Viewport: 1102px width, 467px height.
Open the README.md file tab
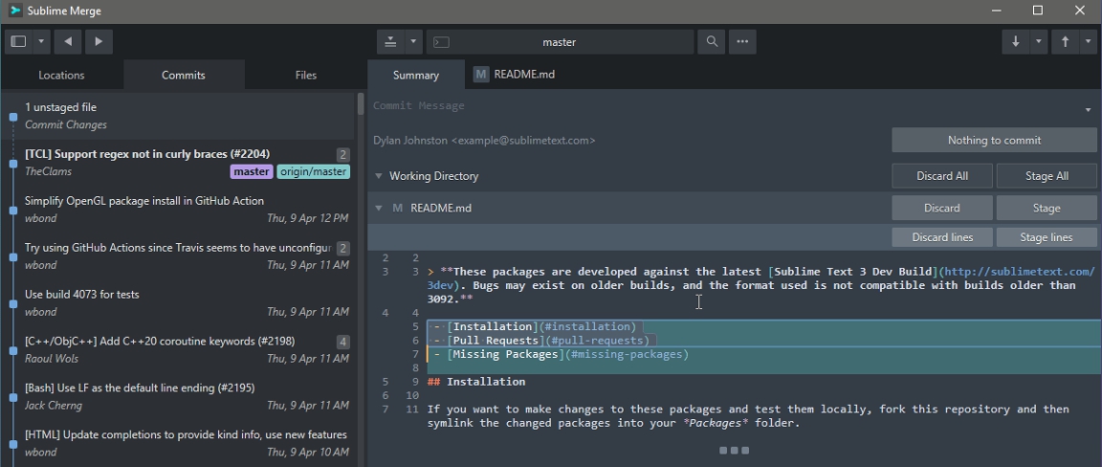tap(514, 74)
